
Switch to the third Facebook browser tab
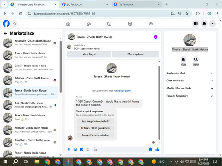click(x=137, y=4)
